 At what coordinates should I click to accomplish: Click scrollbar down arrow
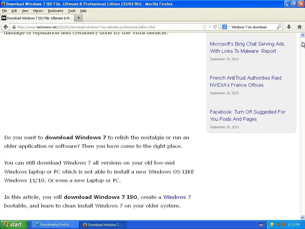click(302, 217)
